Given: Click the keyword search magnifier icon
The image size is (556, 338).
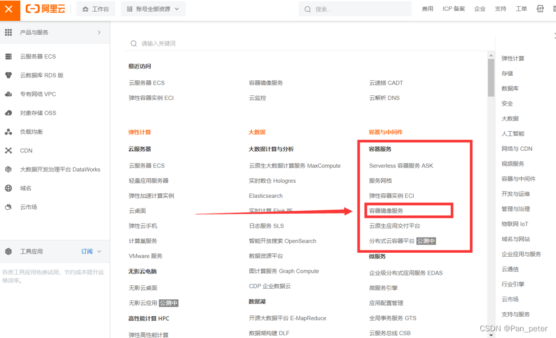Looking at the screenshot, I should click(x=134, y=43).
